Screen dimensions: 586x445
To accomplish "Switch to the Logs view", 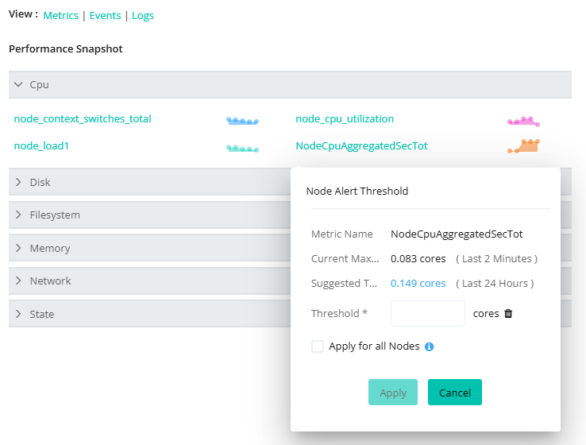I will (x=143, y=16).
